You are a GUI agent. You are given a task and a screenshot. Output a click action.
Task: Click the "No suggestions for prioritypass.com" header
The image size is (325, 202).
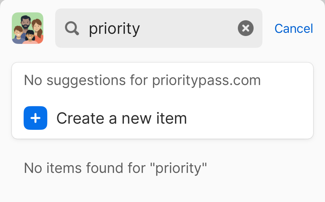142,80
